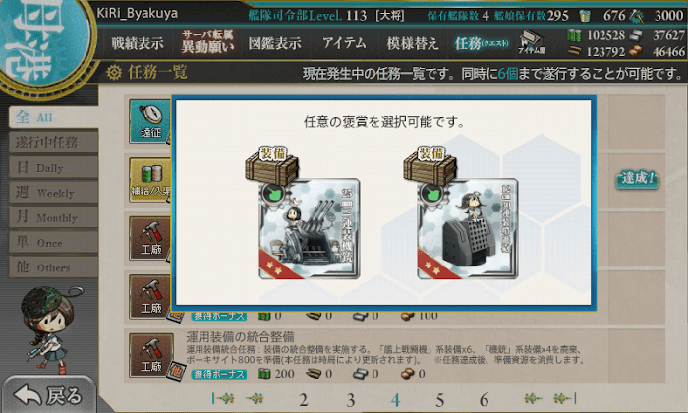Screen dimensions: 688x413
Task: Click the 達成! completed quest badge
Action: point(638,179)
